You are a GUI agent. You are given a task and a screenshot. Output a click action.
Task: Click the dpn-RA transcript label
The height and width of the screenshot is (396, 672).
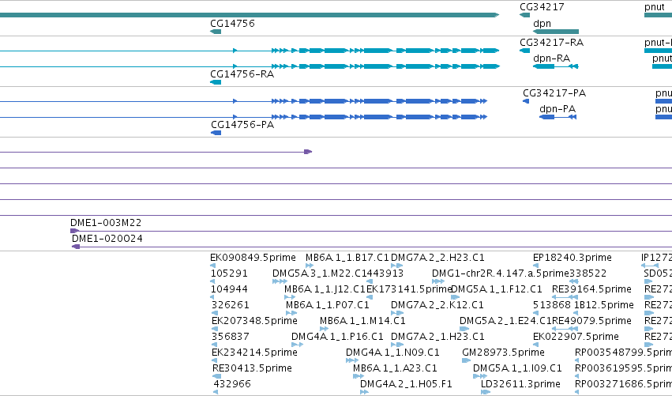[x=551, y=58]
